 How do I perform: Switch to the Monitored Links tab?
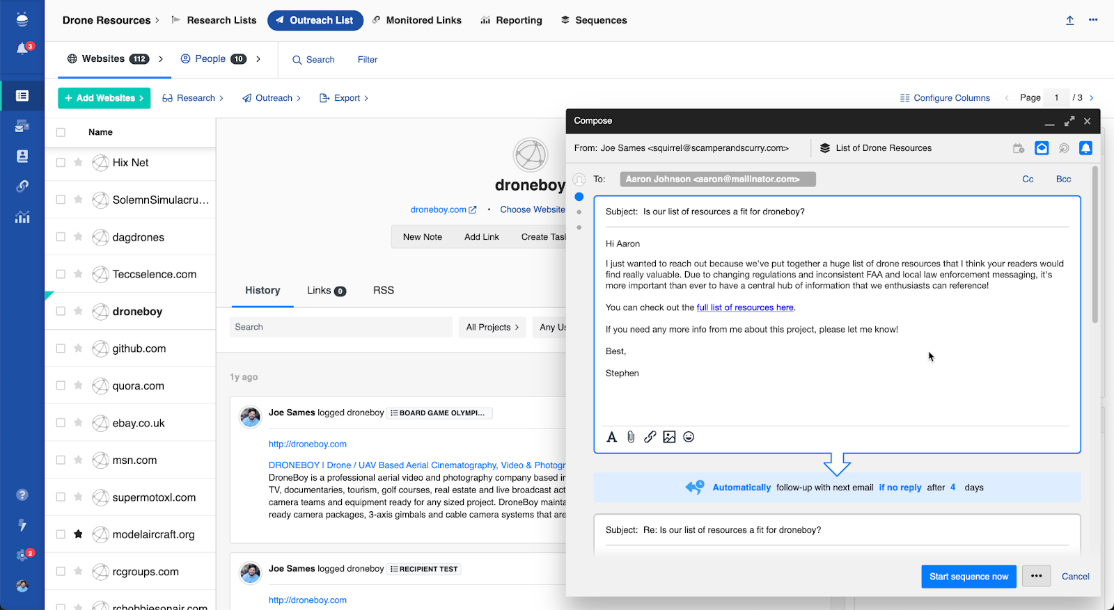click(x=416, y=20)
